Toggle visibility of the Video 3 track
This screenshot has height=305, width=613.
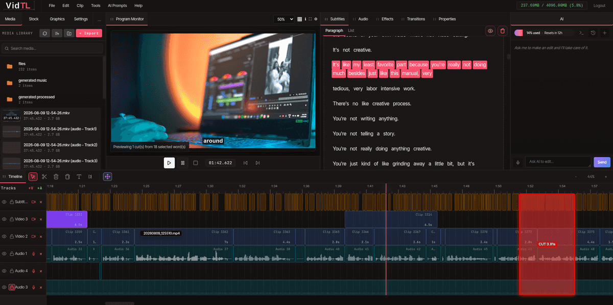coord(4,219)
